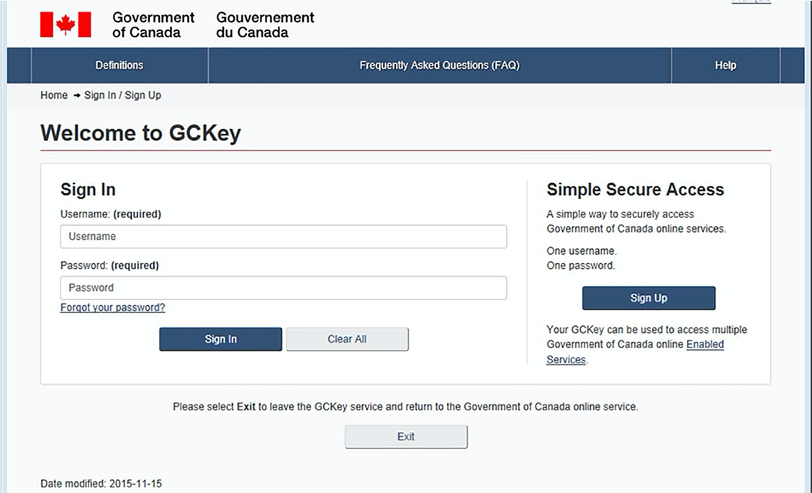812x493 pixels.
Task: Open the Enabled Services link
Action: 705,345
